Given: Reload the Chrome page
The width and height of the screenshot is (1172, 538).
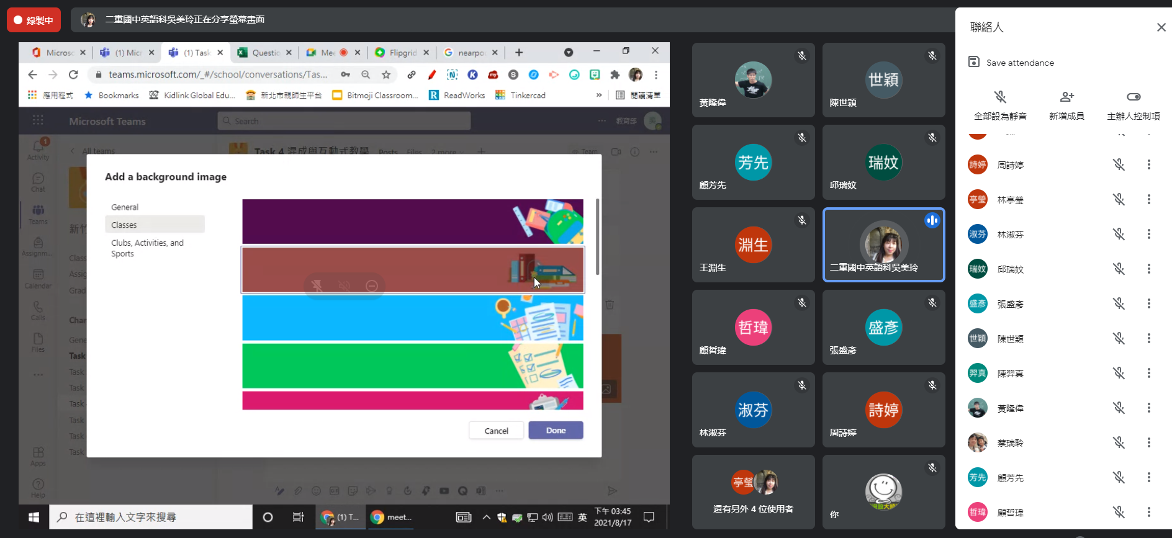Looking at the screenshot, I should coord(73,74).
